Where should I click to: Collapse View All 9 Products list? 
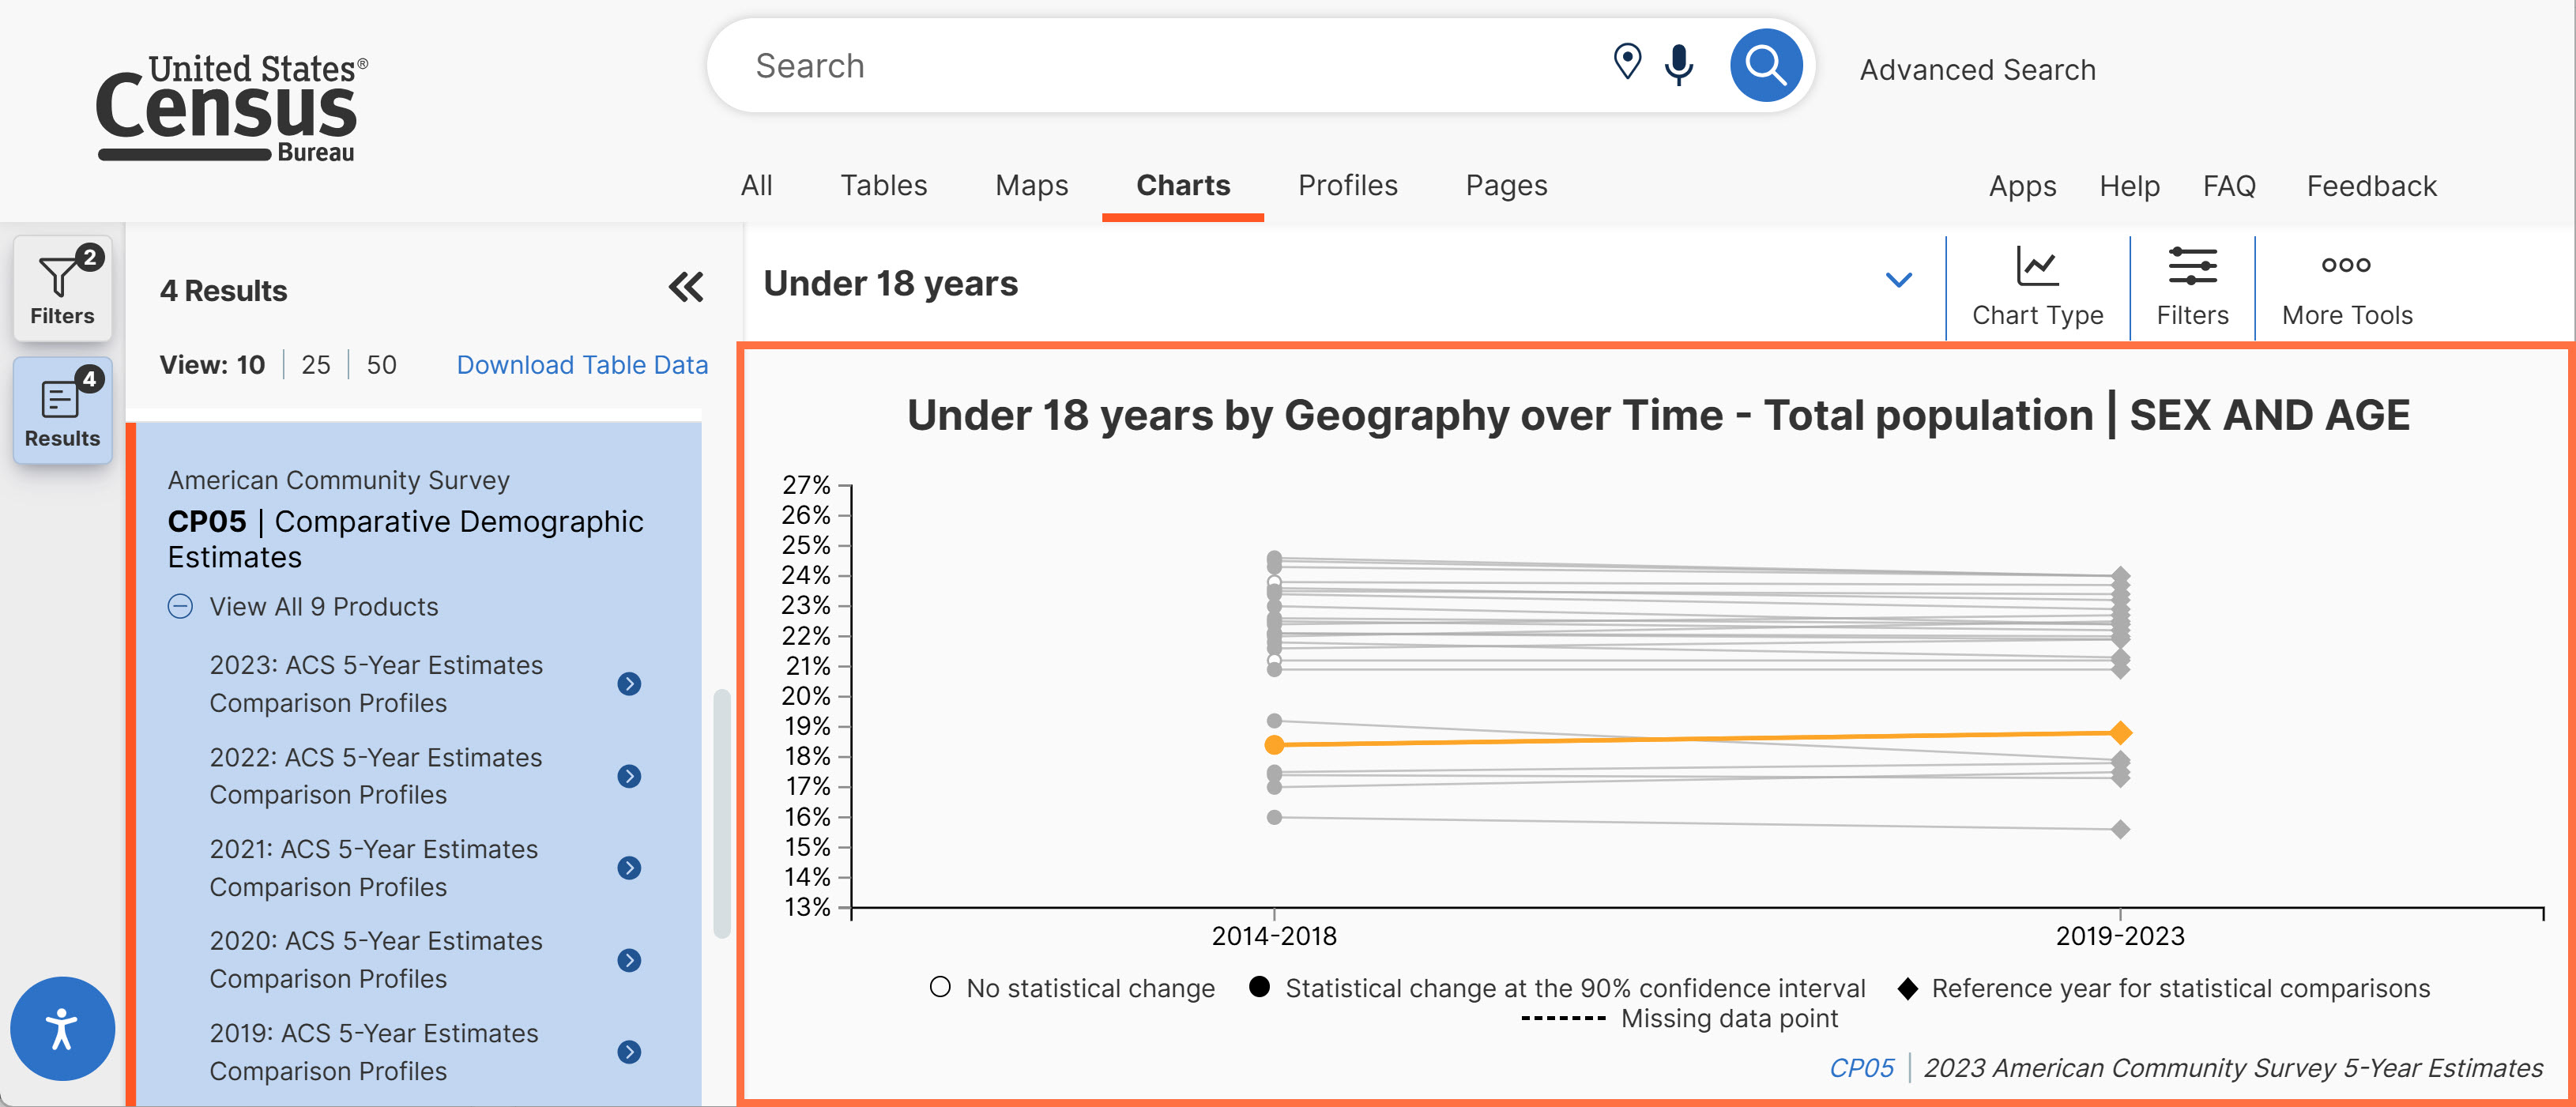(180, 606)
